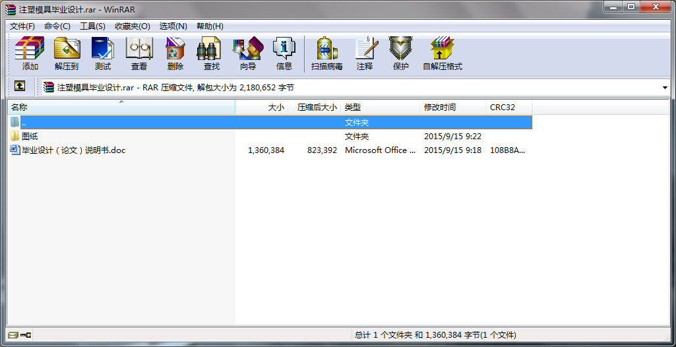Click the 解压到 (Extract To) toolbar icon
The height and width of the screenshot is (347, 676).
click(x=67, y=48)
